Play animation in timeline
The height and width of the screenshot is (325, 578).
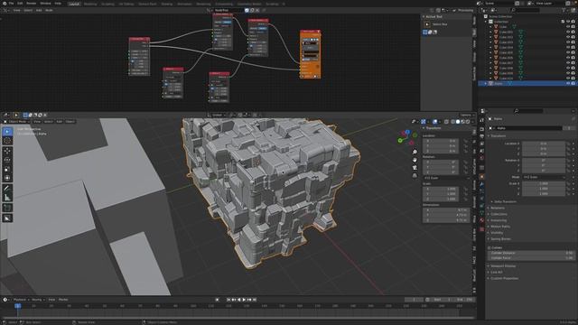[x=244, y=300]
